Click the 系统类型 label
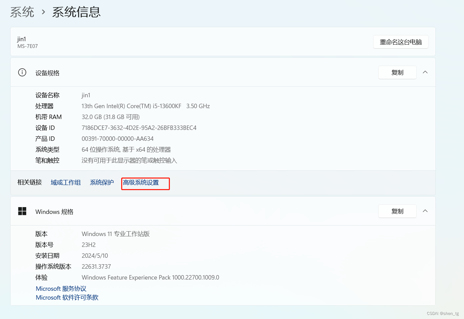This screenshot has width=464, height=319. point(47,150)
